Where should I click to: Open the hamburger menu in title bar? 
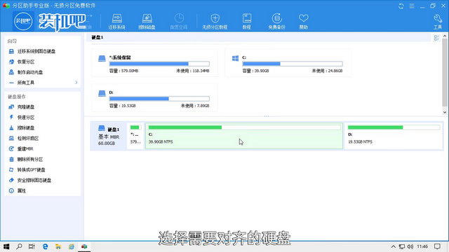coord(412,6)
